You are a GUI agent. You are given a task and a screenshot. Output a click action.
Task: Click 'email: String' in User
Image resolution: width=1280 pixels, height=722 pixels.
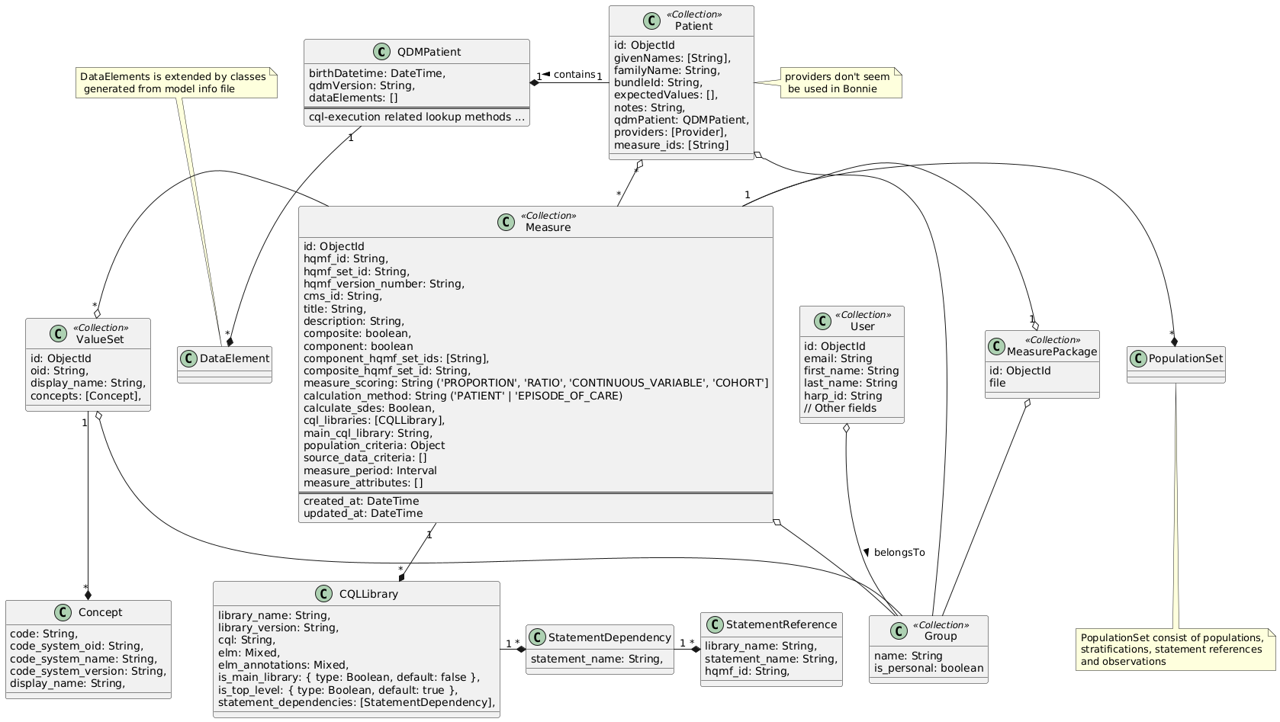pos(838,358)
